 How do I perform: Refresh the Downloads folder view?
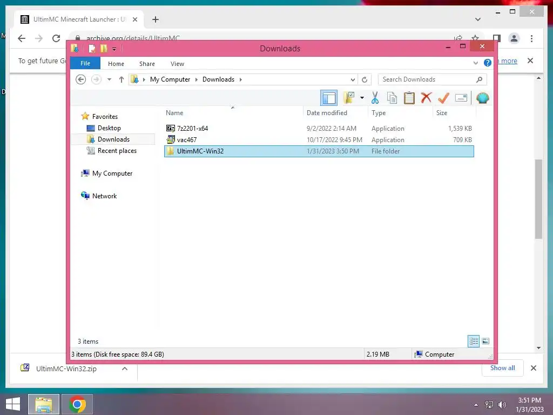[365, 79]
